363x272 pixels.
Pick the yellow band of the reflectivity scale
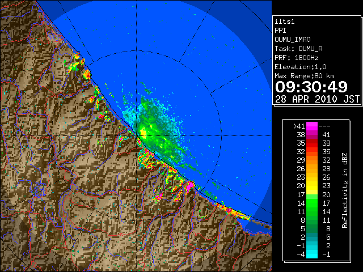click(x=312, y=186)
